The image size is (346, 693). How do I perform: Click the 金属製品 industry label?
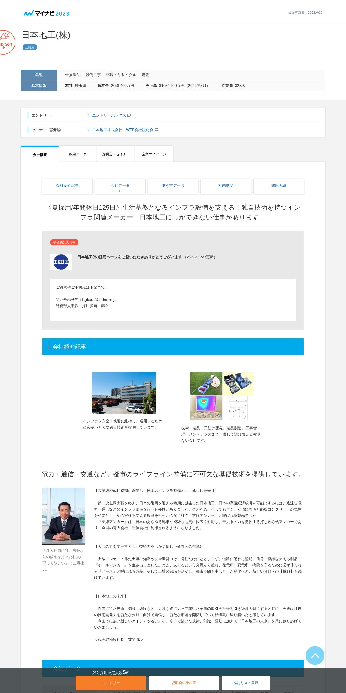[x=73, y=75]
